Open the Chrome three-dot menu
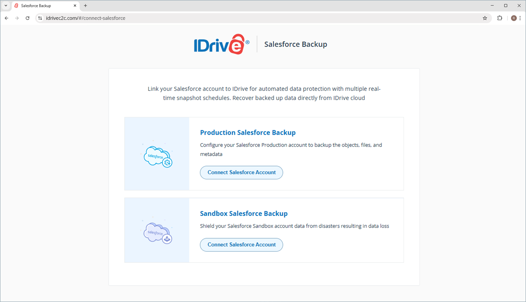The width and height of the screenshot is (526, 302). (x=520, y=18)
